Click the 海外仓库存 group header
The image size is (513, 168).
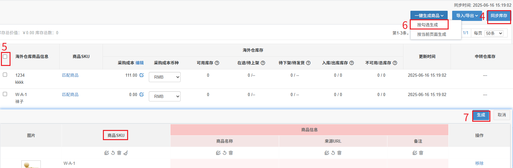[253, 50]
